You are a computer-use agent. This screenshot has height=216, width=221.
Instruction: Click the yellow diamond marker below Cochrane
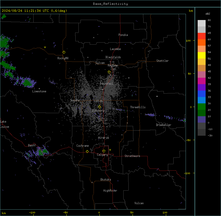coord(87,151)
